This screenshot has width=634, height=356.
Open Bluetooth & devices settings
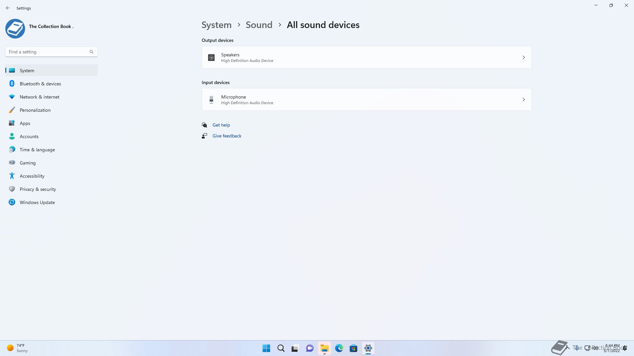(x=40, y=84)
